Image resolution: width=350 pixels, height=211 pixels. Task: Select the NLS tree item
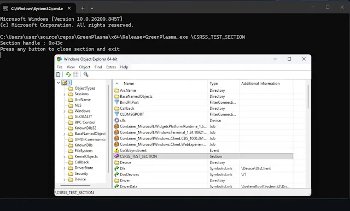tap(78, 106)
